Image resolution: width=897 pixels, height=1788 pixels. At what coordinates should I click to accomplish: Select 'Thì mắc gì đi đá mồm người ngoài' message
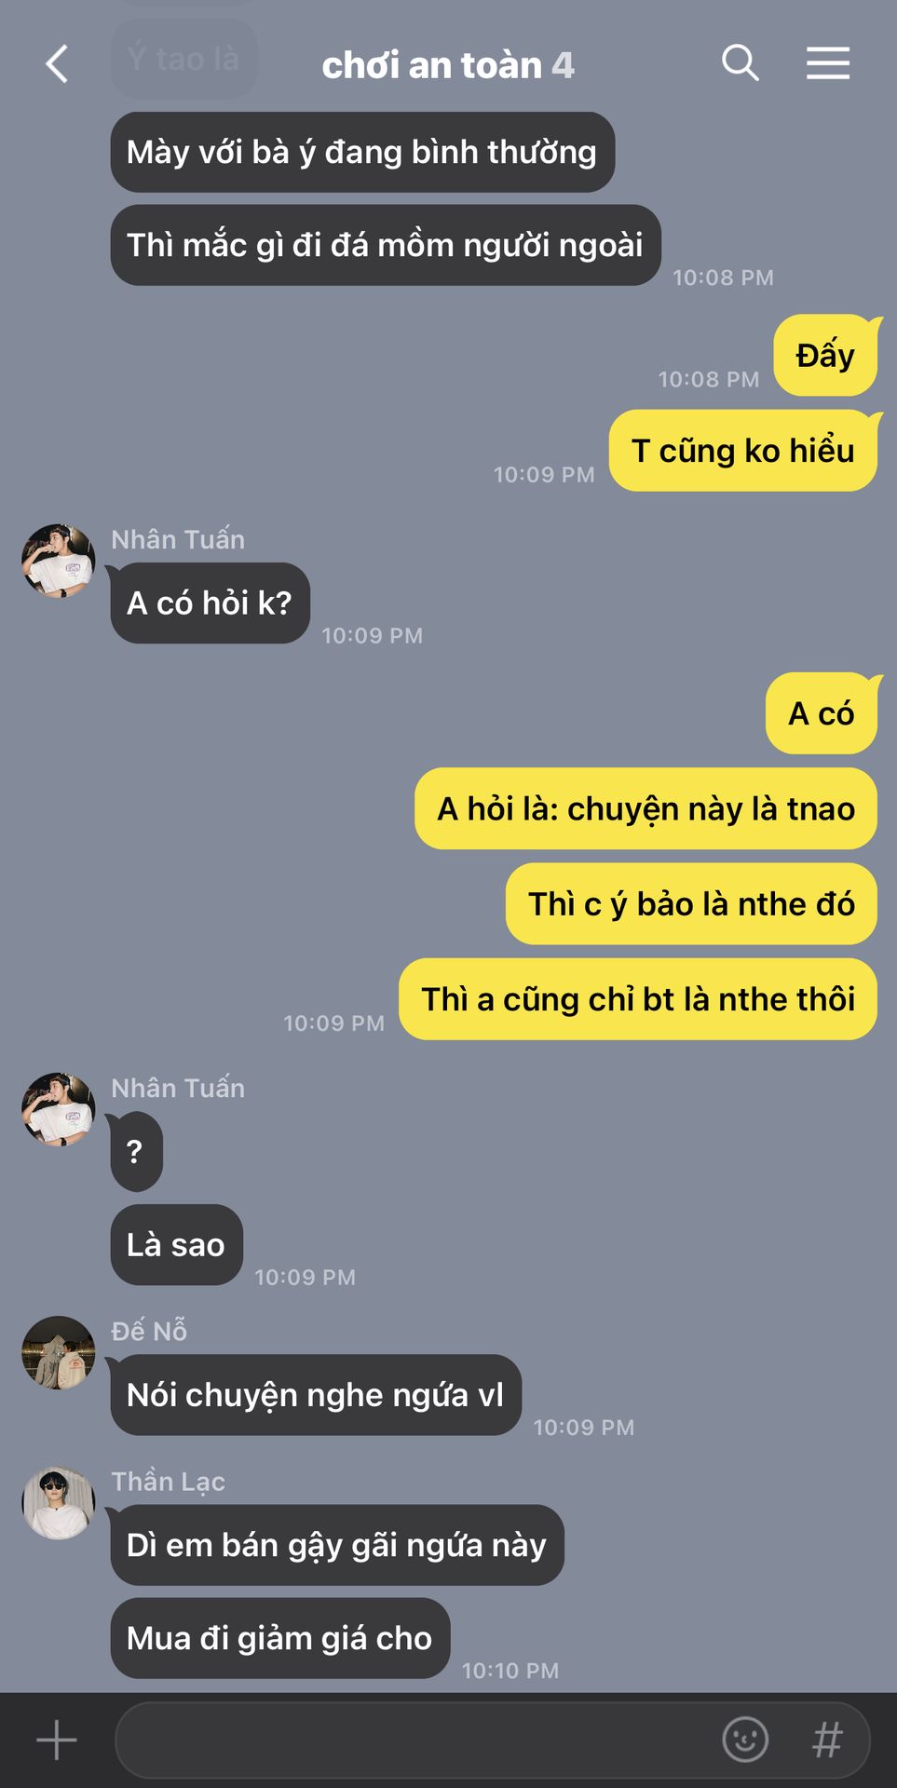tap(386, 245)
